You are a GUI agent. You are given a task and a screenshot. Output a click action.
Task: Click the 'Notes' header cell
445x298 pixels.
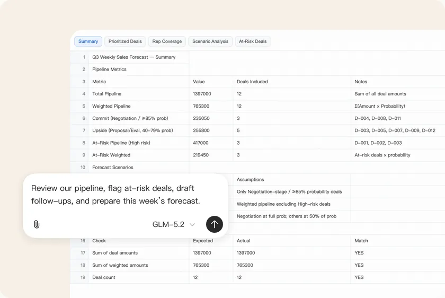coord(398,82)
